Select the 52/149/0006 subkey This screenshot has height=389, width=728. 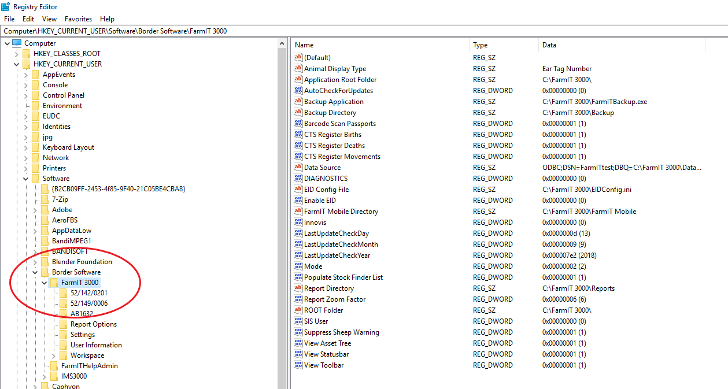(89, 303)
